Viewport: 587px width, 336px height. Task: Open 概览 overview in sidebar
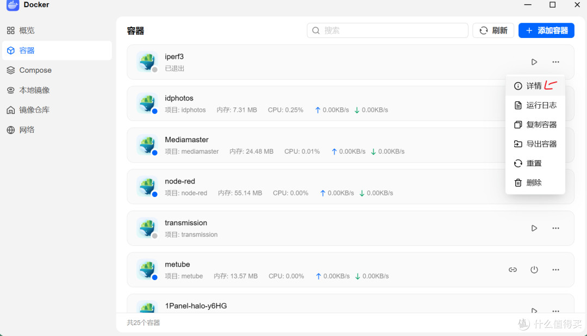pos(57,30)
